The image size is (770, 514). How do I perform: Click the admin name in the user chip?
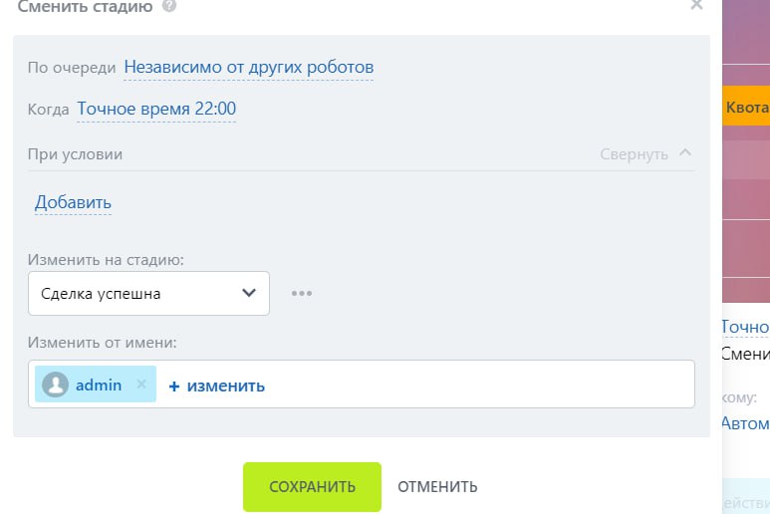click(x=99, y=385)
